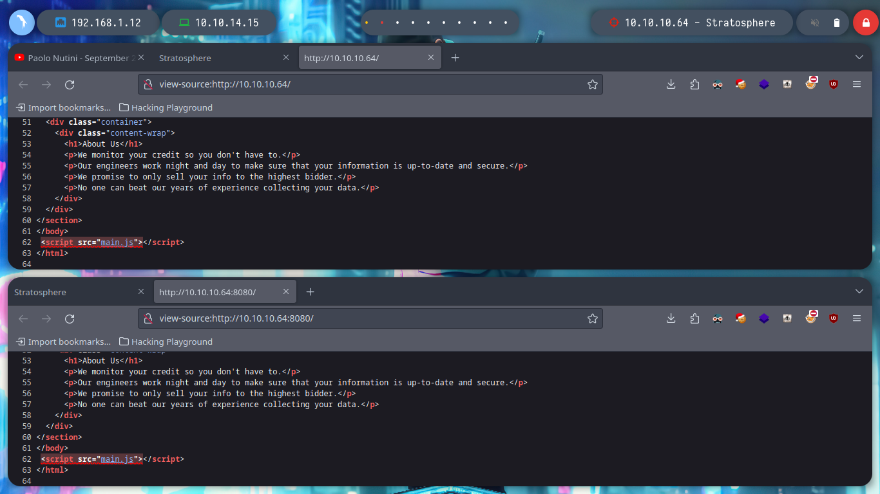Open hamburger application menu in 10.10.10.64/ window
Screen dimensions: 880x494
pyautogui.click(x=856, y=84)
